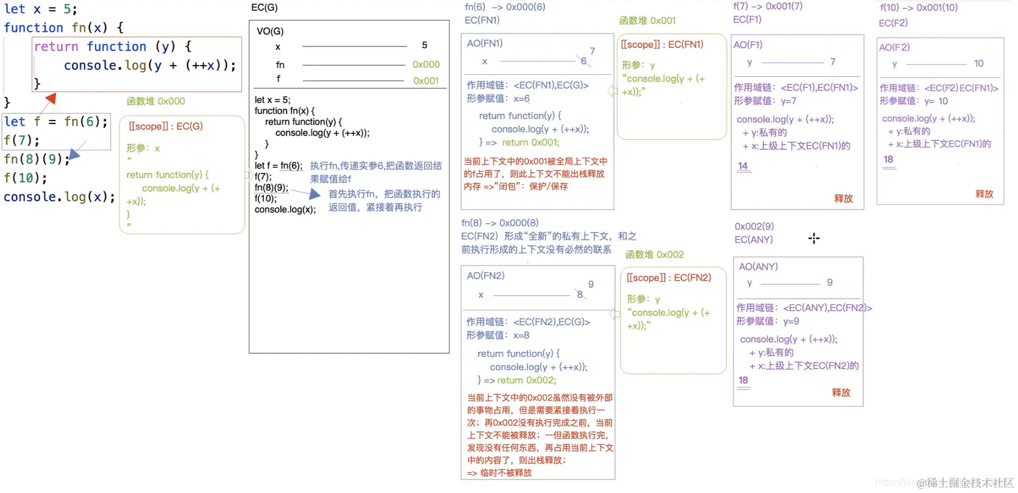The width and height of the screenshot is (1018, 493).
Task: Click the result '14' in the AO(F1) box
Action: pos(742,166)
